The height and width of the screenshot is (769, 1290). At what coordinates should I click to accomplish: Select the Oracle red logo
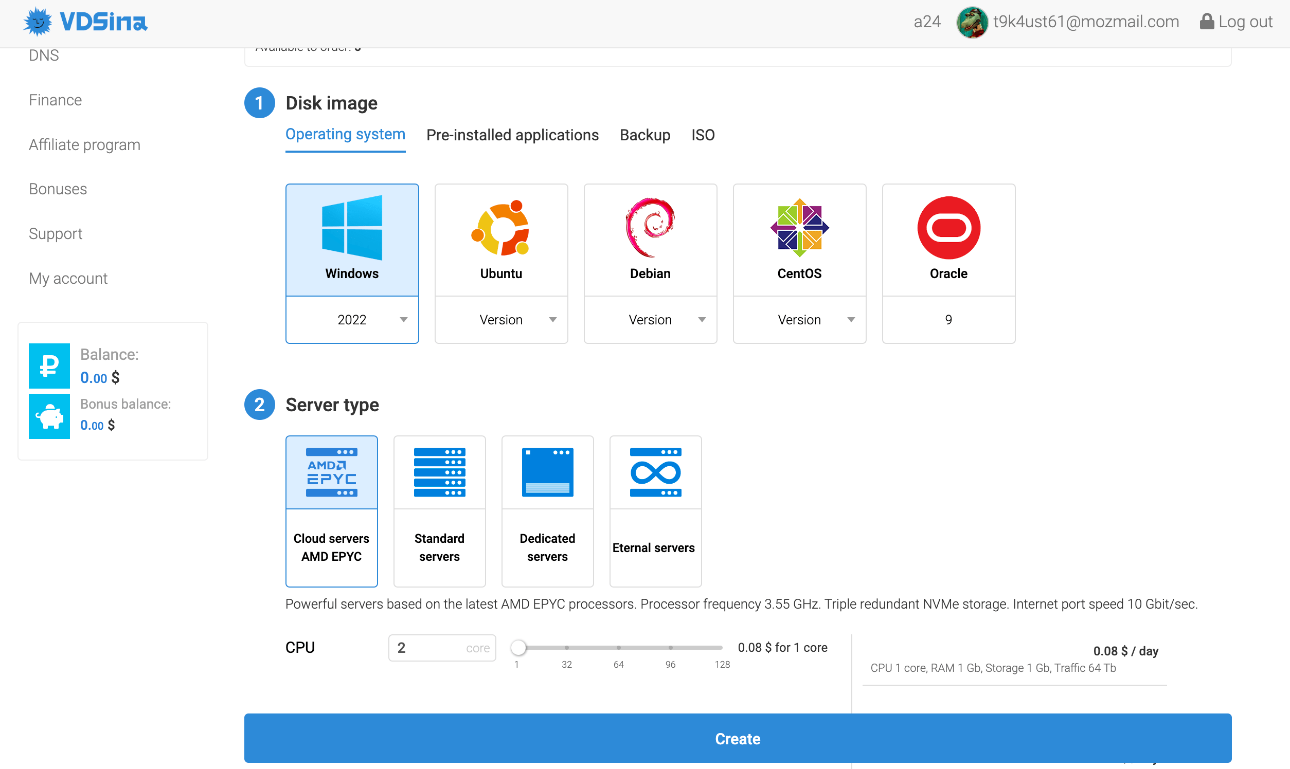point(948,228)
